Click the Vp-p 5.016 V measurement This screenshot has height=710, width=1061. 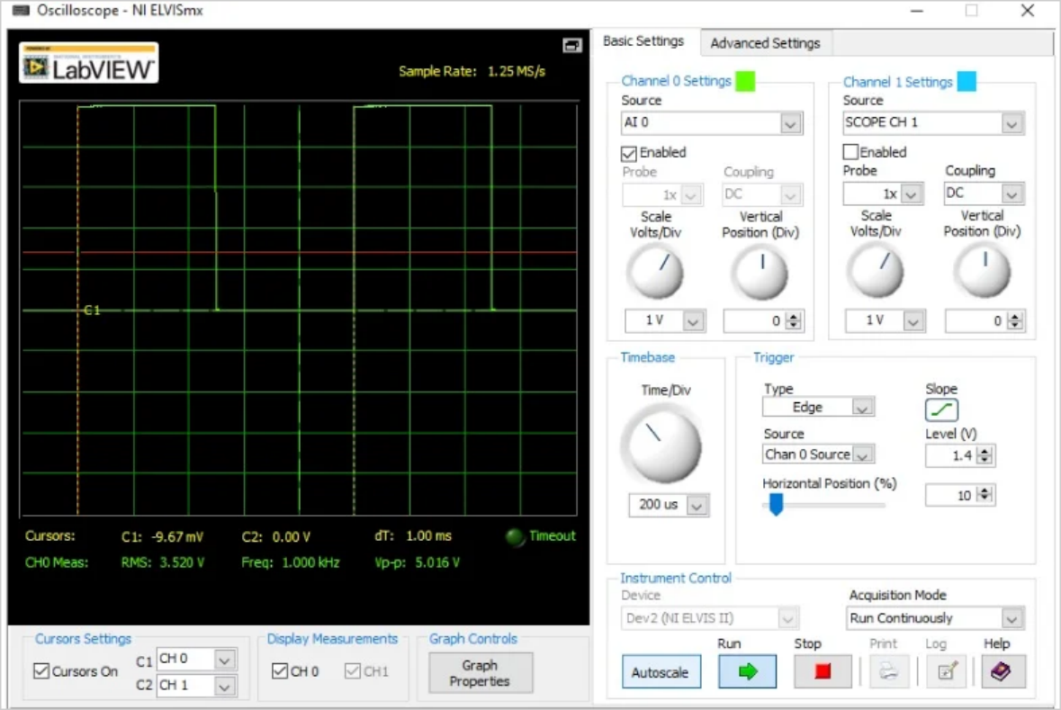tap(417, 562)
